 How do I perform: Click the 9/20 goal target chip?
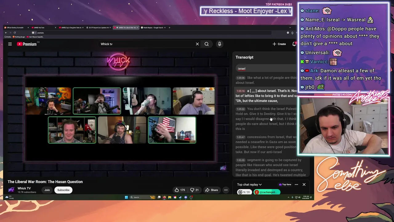pyautogui.click(x=244, y=192)
